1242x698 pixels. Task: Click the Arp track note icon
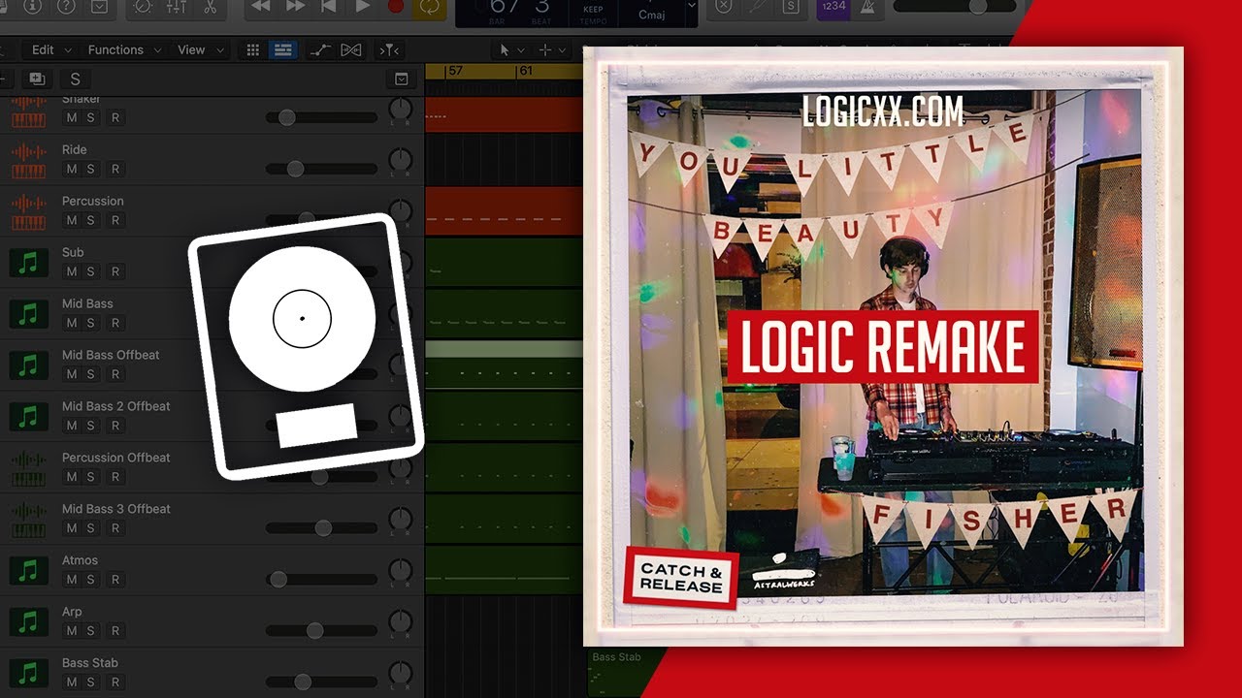pyautogui.click(x=28, y=622)
